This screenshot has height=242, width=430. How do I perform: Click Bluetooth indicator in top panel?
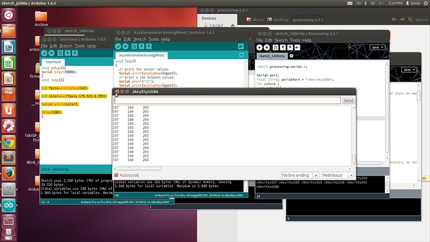(365, 3)
